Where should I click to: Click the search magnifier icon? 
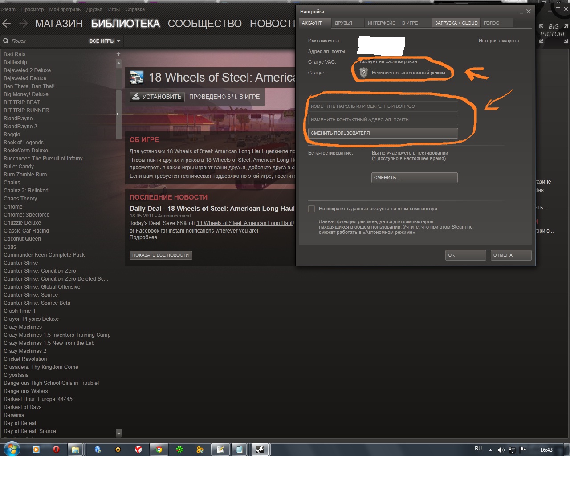(x=6, y=41)
